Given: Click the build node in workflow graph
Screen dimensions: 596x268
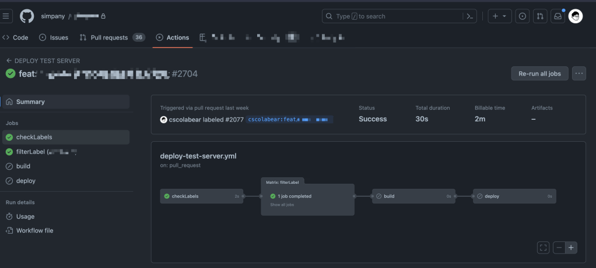Looking at the screenshot, I should tap(413, 196).
